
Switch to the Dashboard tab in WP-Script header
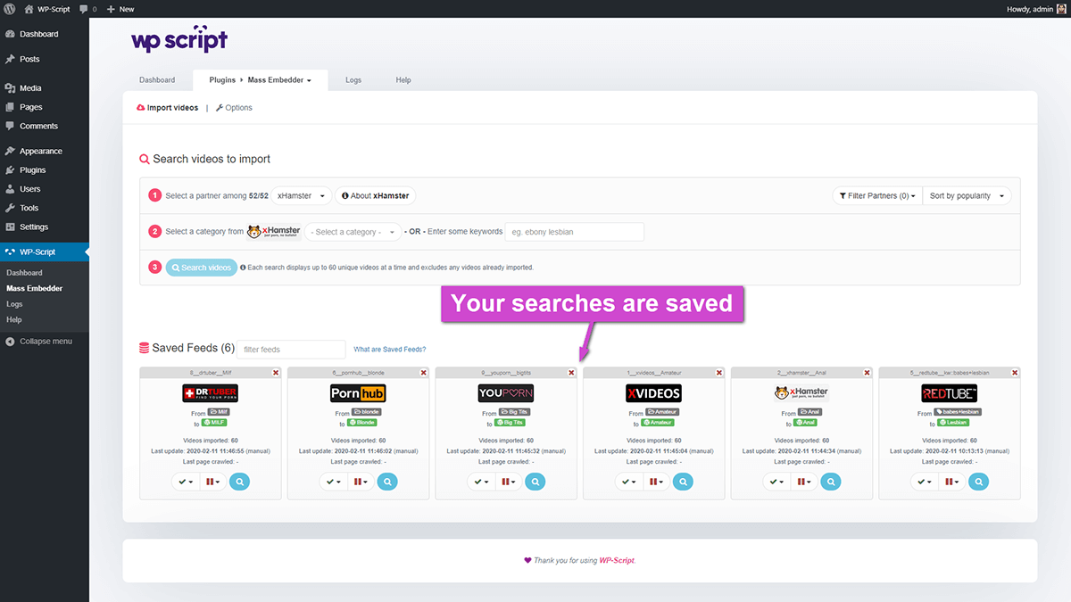click(x=157, y=80)
